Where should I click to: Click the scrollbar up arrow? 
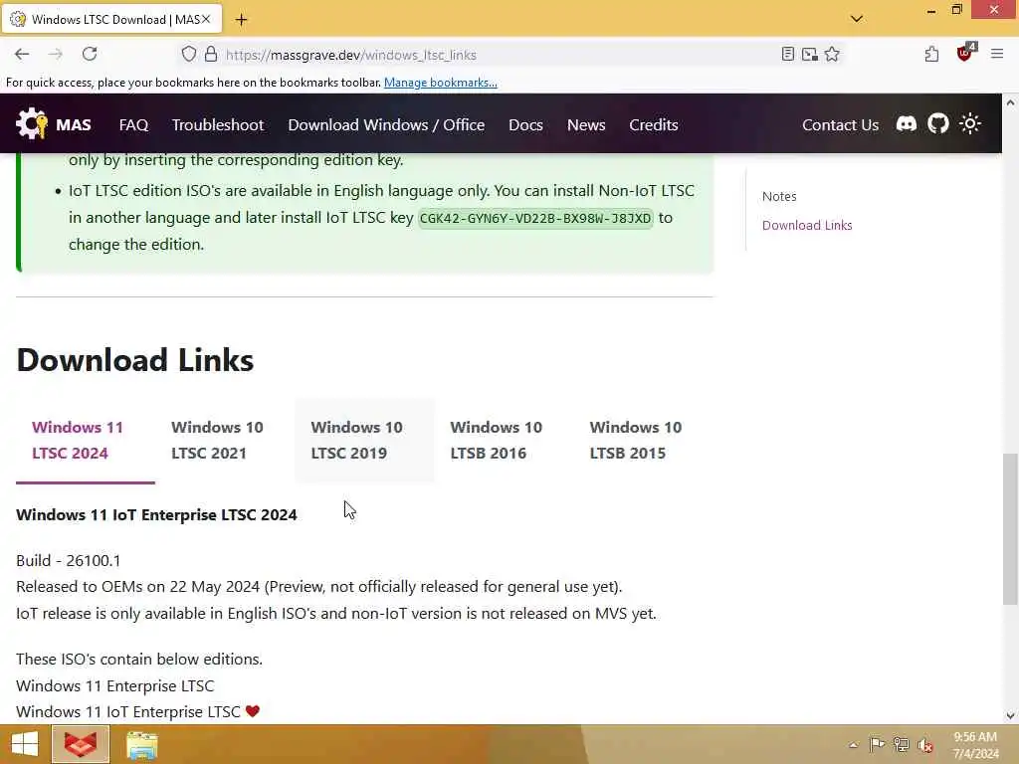(1010, 102)
